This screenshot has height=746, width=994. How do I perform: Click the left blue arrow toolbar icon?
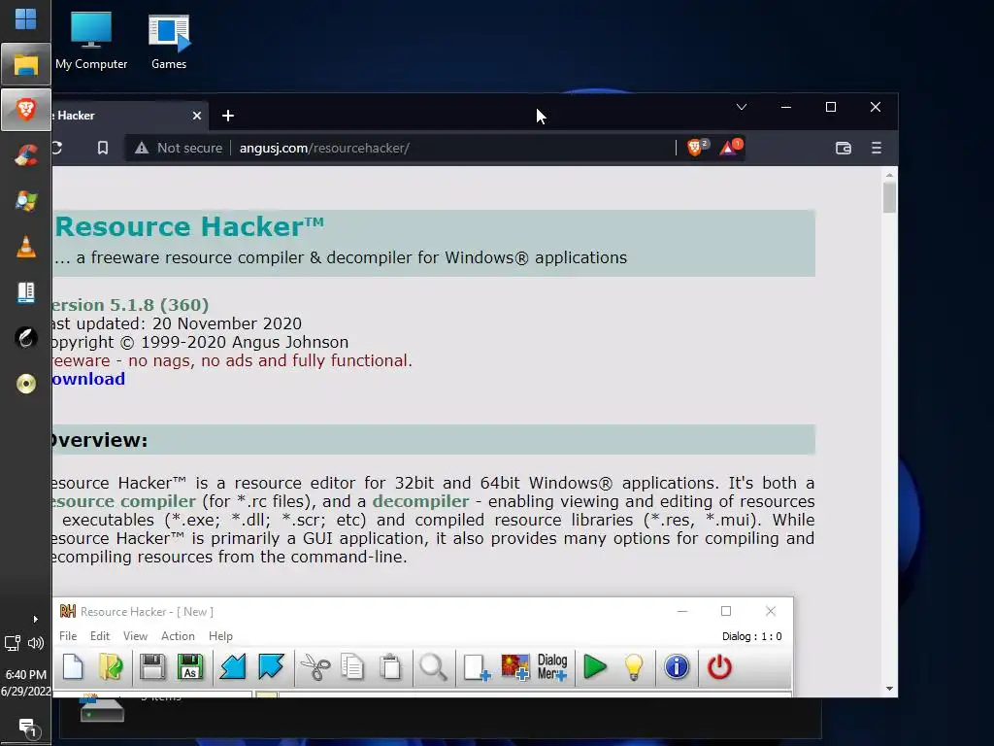coord(233,666)
